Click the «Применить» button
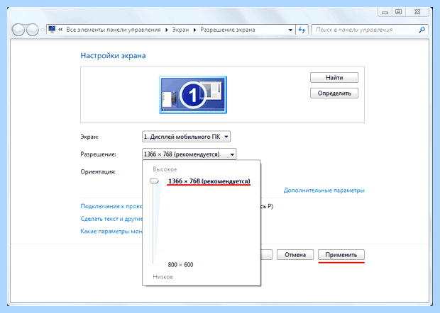The width and height of the screenshot is (440, 313). (x=341, y=255)
